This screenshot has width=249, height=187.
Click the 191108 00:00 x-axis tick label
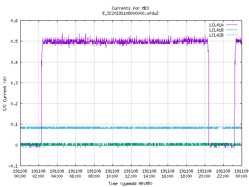[20, 174]
